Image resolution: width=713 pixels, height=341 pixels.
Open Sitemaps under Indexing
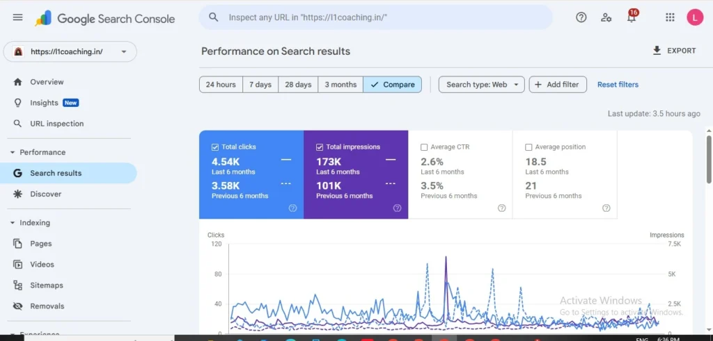coord(68,285)
